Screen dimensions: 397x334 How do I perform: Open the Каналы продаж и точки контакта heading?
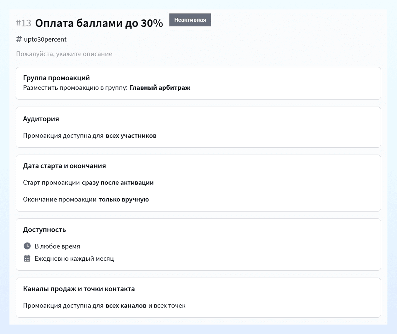point(79,289)
